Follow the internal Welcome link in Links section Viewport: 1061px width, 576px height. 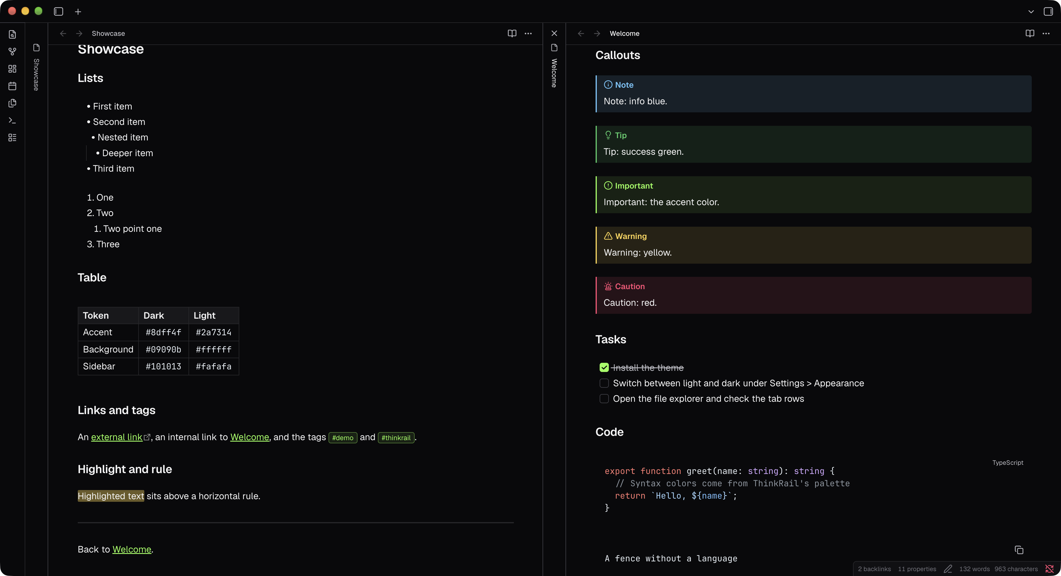(250, 437)
